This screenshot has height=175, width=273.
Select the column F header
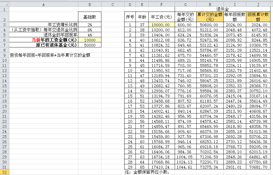click(161, 5)
